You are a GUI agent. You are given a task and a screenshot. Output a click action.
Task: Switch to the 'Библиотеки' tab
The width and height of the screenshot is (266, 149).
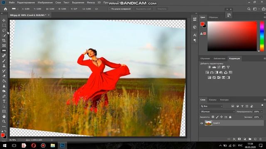(x=219, y=58)
